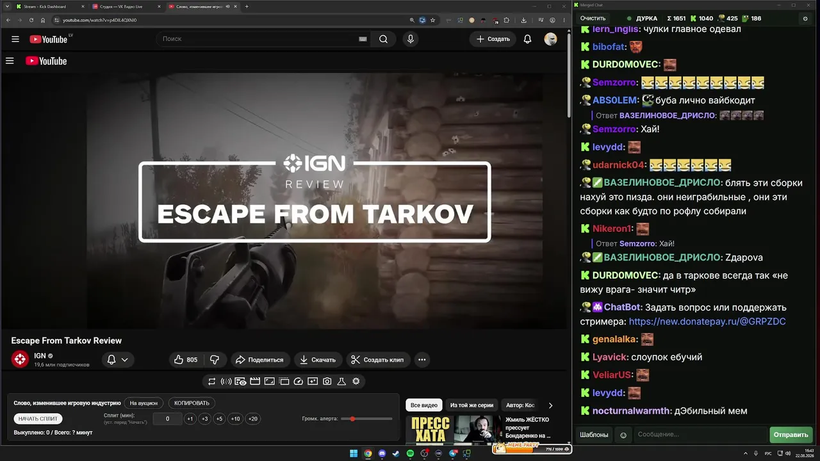Open the YouTube guide hamburger menu
This screenshot has height=461, width=820.
[x=15, y=39]
